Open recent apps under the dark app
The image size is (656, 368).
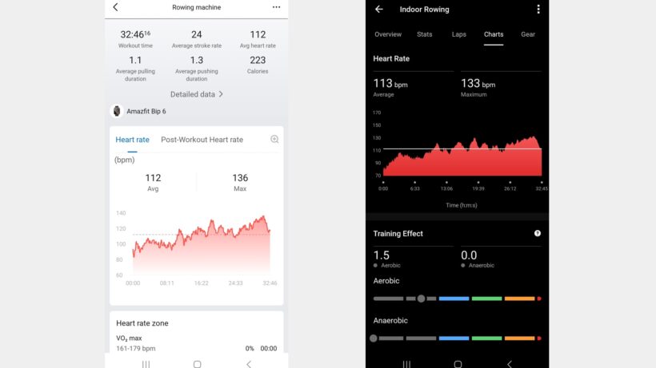(406, 363)
